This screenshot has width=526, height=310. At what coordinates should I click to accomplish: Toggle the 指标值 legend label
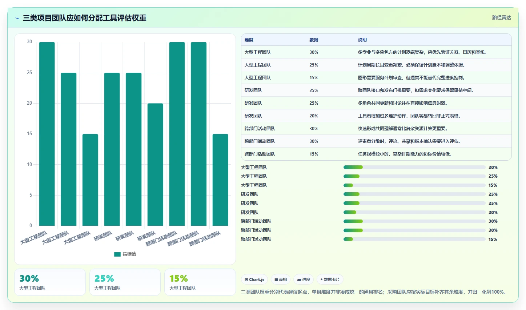(x=129, y=254)
